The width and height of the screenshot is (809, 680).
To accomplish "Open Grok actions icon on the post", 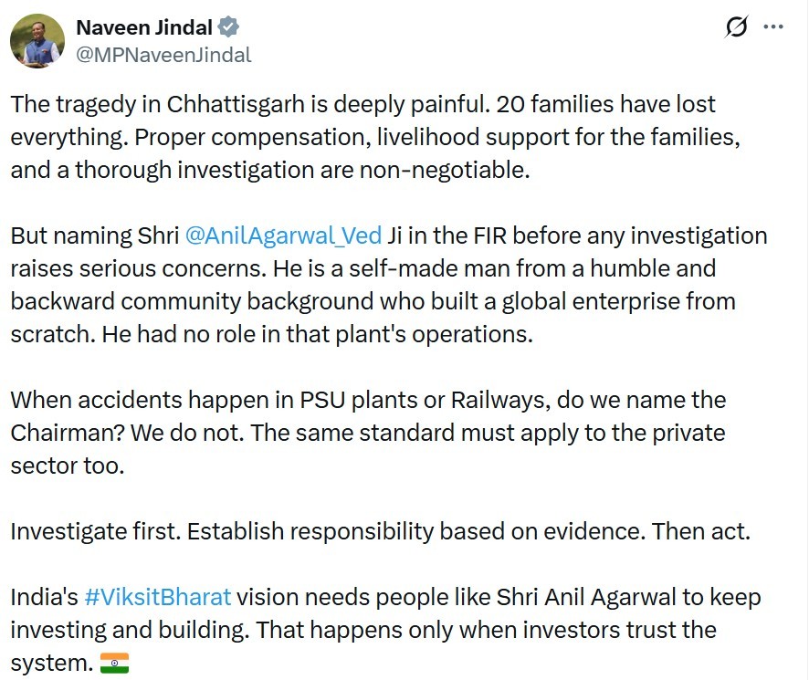I will pyautogui.click(x=736, y=28).
